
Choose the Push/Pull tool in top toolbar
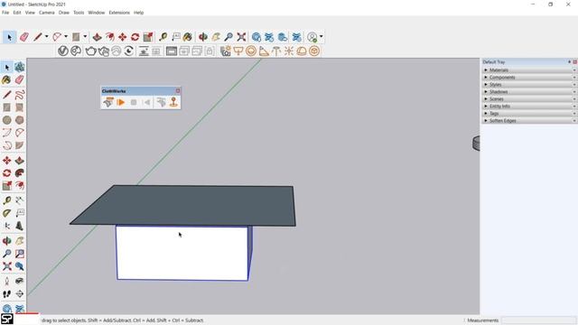[x=97, y=37]
